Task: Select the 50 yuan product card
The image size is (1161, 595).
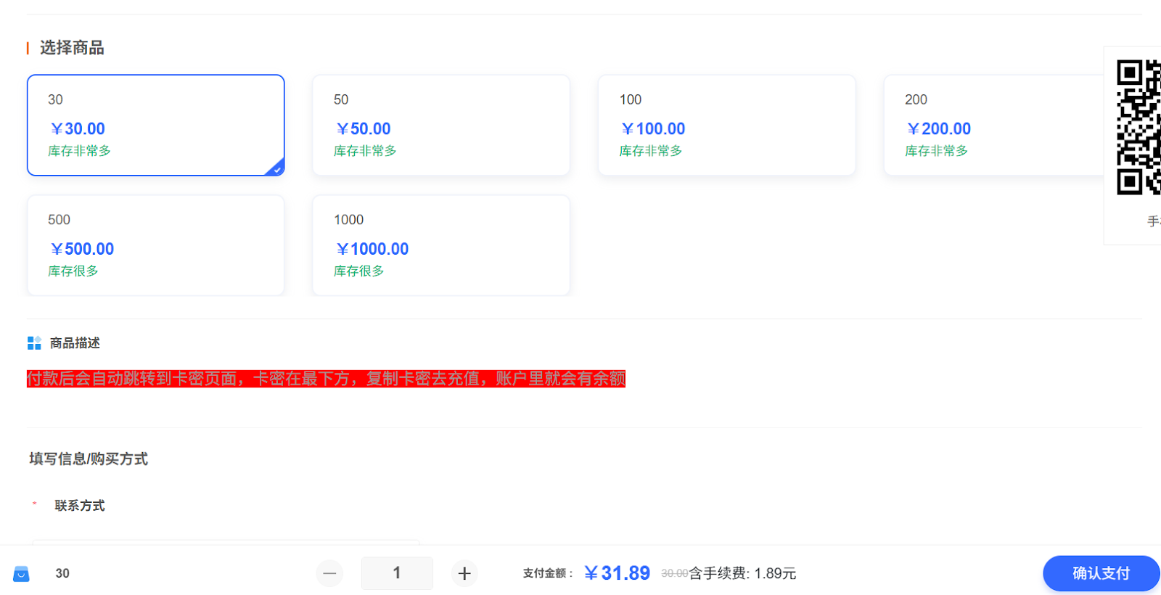Action: tap(441, 125)
